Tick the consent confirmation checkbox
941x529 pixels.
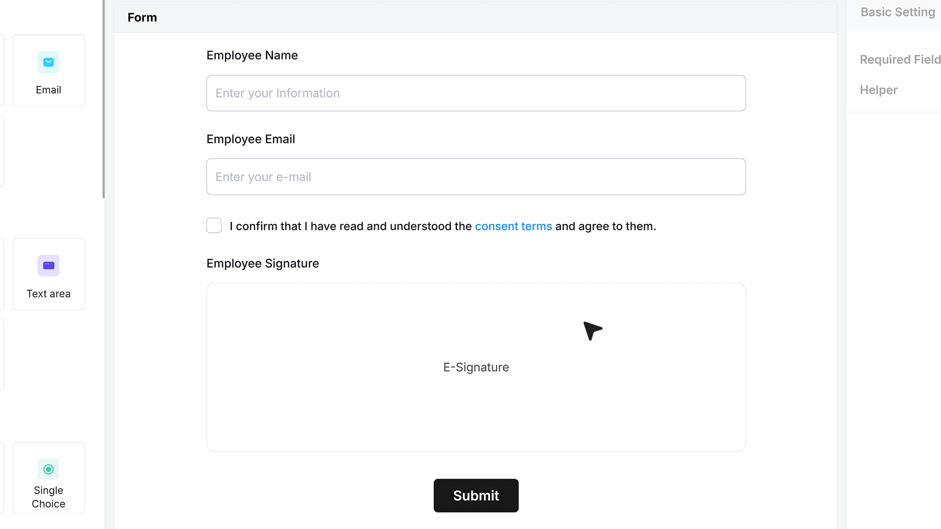coord(214,225)
